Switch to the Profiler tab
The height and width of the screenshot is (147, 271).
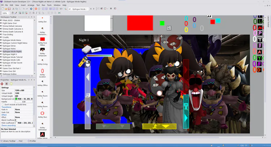[32, 141]
